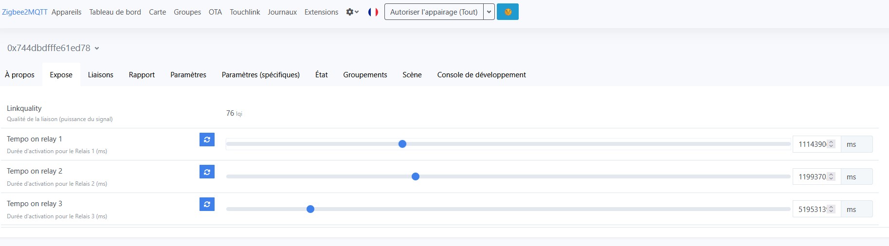Open Tableau de bord page
This screenshot has width=889, height=246.
point(115,12)
